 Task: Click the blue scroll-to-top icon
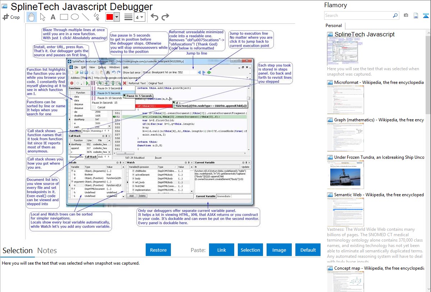point(426,16)
